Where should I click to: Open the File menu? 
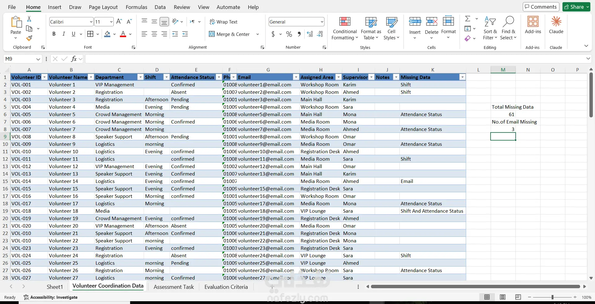(x=12, y=7)
